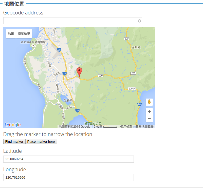Click the circle icon in Geocode field
Image resolution: width=203 pixels, height=190 pixels.
click(139, 21)
